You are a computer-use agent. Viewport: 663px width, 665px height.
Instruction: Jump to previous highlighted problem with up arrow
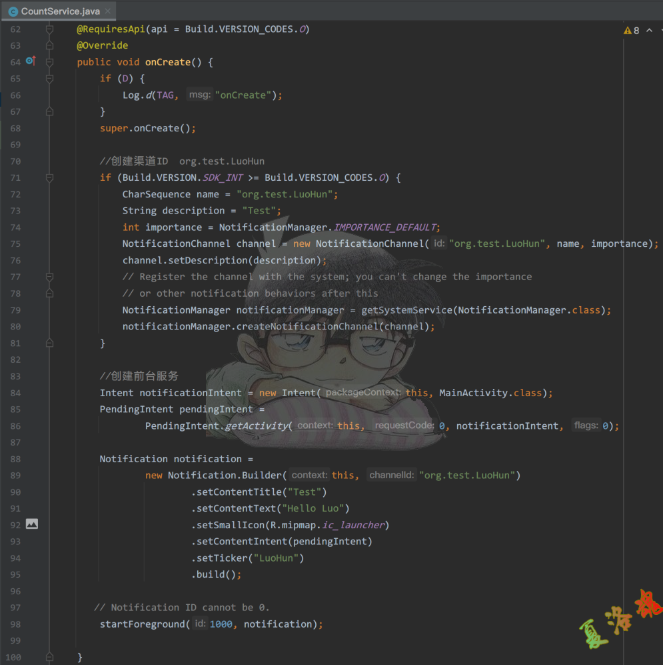point(649,31)
